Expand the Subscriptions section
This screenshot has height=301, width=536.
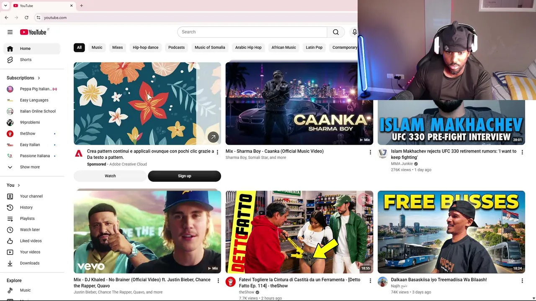pyautogui.click(x=23, y=78)
